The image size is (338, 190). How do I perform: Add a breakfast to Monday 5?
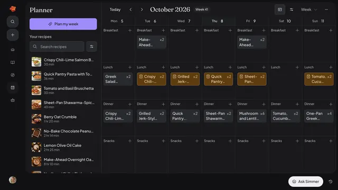click(130, 31)
